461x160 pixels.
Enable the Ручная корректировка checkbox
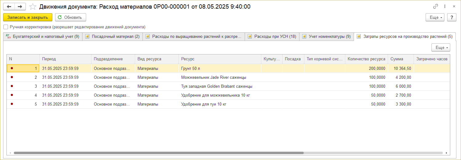click(6, 27)
